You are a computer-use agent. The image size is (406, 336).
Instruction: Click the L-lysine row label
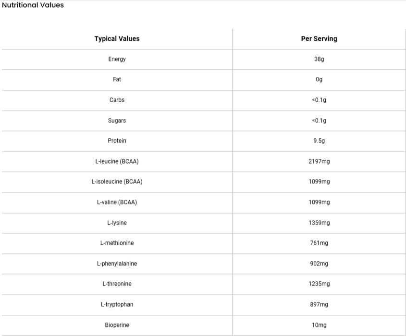point(117,223)
